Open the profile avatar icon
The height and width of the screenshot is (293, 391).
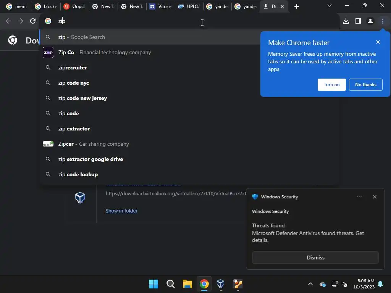pos(370,21)
